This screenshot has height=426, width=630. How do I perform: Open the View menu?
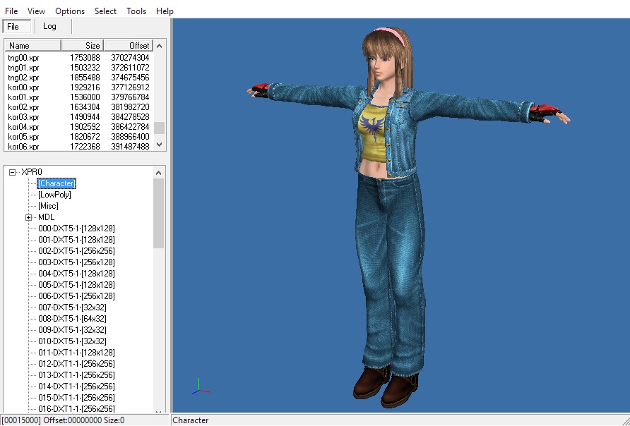coord(36,11)
